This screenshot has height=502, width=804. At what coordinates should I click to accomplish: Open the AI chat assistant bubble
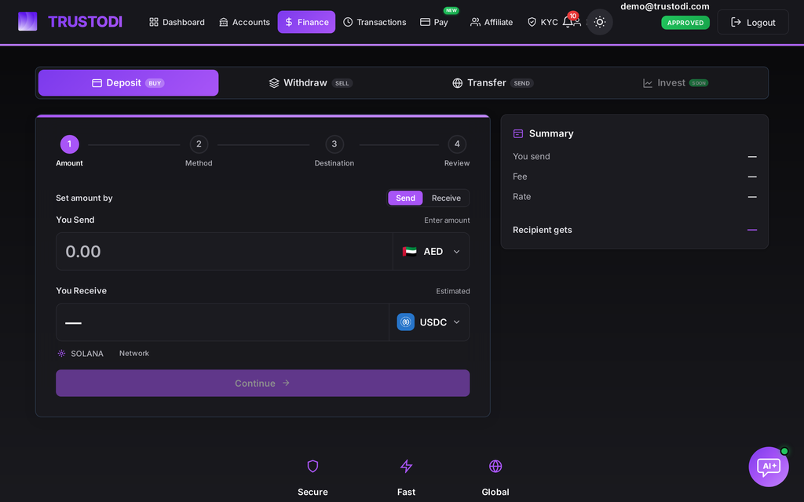click(x=769, y=467)
